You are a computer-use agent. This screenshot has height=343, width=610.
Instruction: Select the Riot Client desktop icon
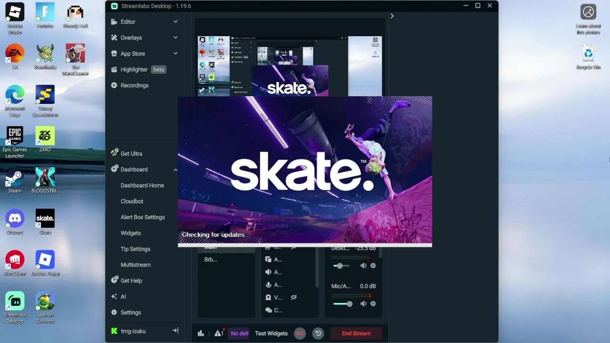click(x=15, y=263)
